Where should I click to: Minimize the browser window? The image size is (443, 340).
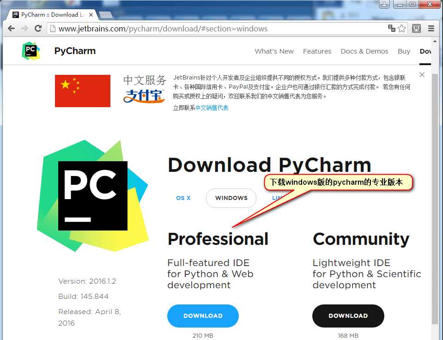400,4
